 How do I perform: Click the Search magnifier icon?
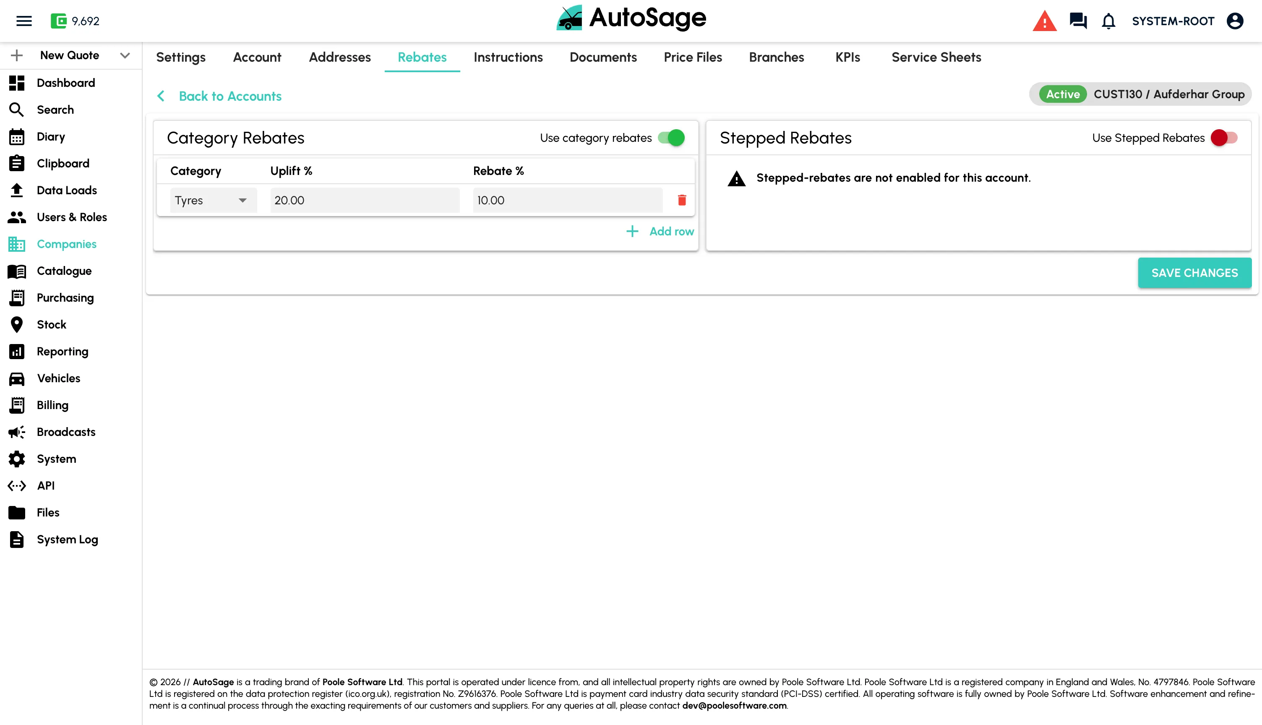coord(16,110)
